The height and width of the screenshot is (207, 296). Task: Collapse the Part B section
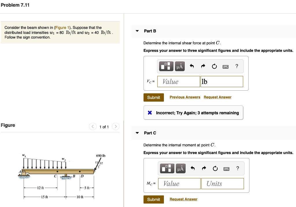coord(137,31)
